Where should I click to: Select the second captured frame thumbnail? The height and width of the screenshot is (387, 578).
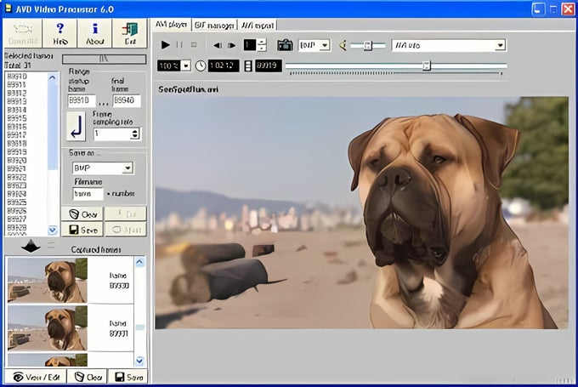[x=48, y=328]
